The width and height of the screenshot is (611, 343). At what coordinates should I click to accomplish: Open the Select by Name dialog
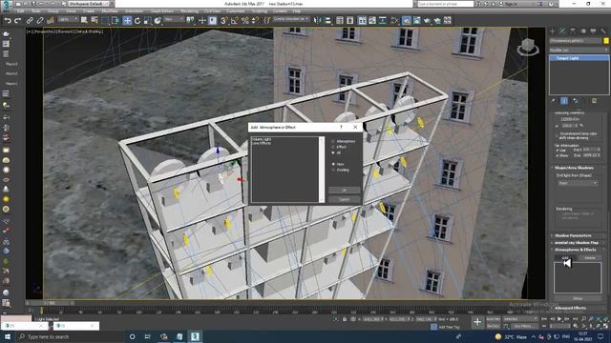(x=95, y=20)
